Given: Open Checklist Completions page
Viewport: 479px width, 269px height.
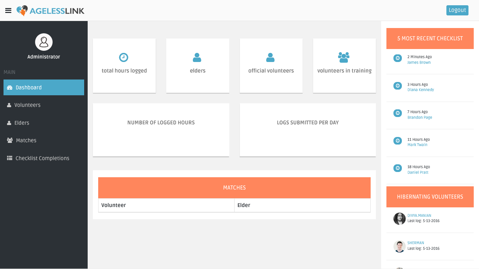Looking at the screenshot, I should click(42, 158).
